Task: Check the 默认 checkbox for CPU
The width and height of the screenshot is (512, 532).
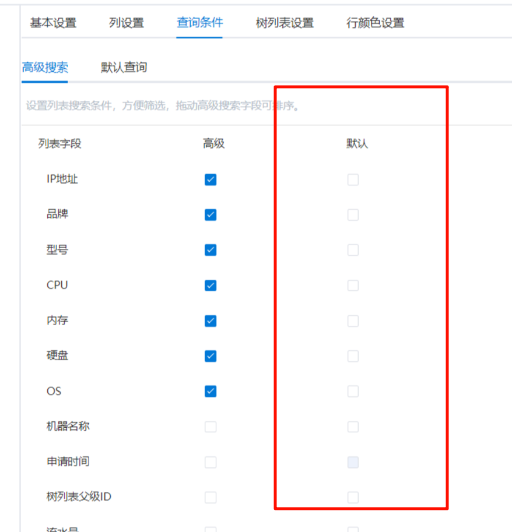Action: (353, 286)
